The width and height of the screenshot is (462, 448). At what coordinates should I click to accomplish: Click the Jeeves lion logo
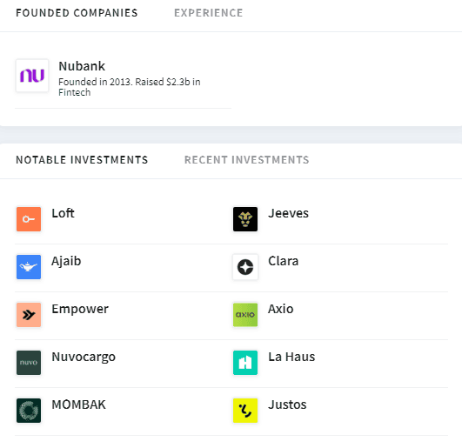click(x=245, y=219)
